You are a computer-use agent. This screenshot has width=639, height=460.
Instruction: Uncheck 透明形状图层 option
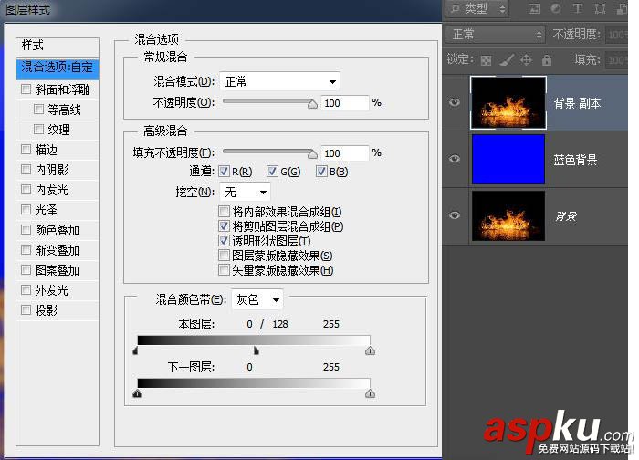click(x=224, y=240)
